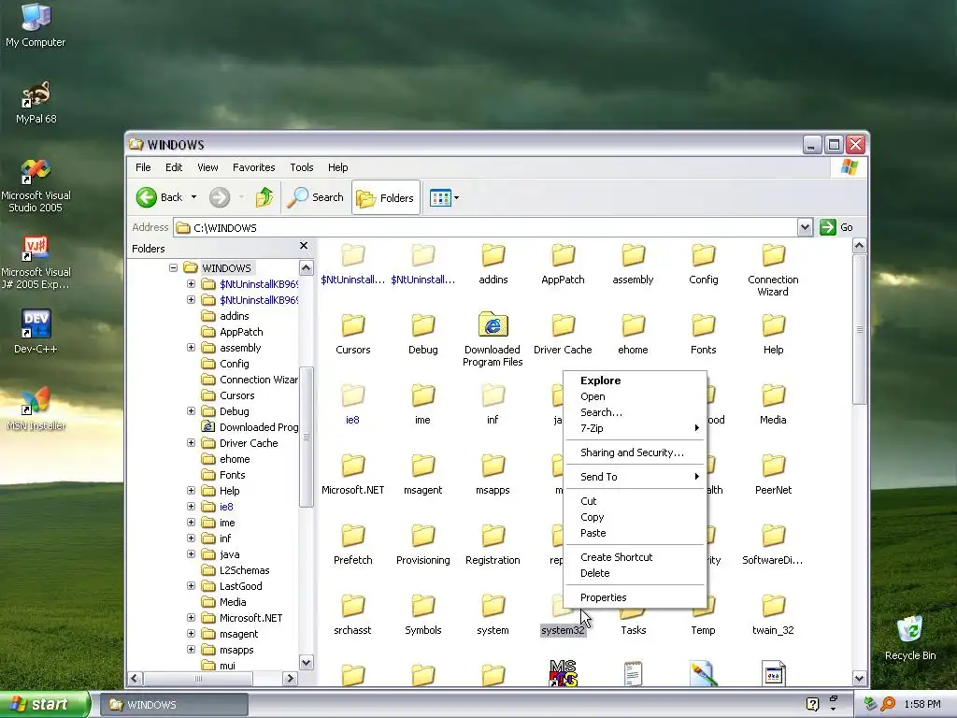
Task: Select the Microsoft Visual J# 2005 Express icon
Action: [x=36, y=263]
